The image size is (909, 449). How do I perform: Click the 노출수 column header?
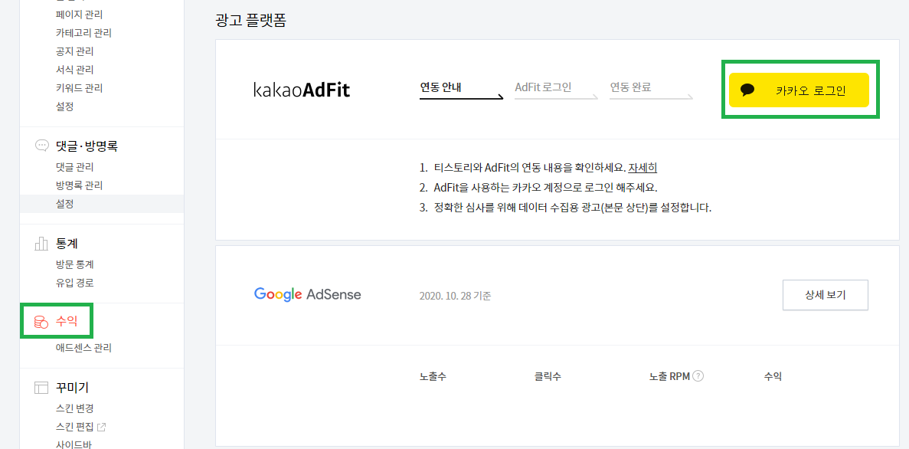[x=433, y=376]
